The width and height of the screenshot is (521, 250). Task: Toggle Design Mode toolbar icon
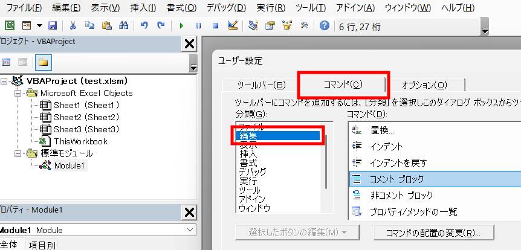click(x=233, y=25)
